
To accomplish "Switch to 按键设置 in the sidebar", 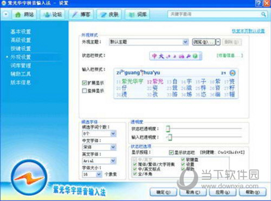I will [21, 49].
